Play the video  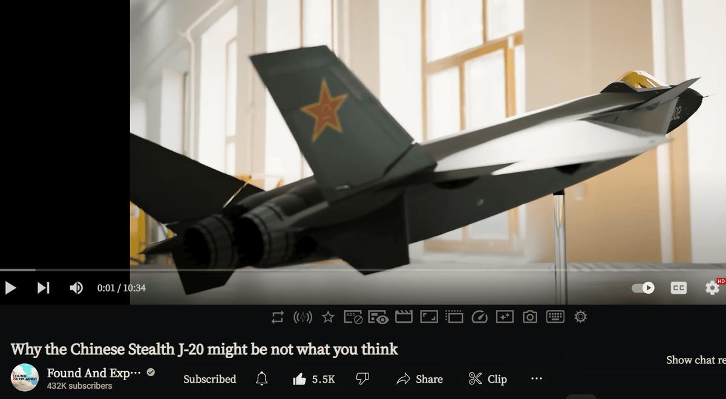(x=10, y=288)
